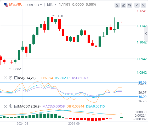Expand the right side panel arrow
This screenshot has height=126, width=148.
point(146,34)
